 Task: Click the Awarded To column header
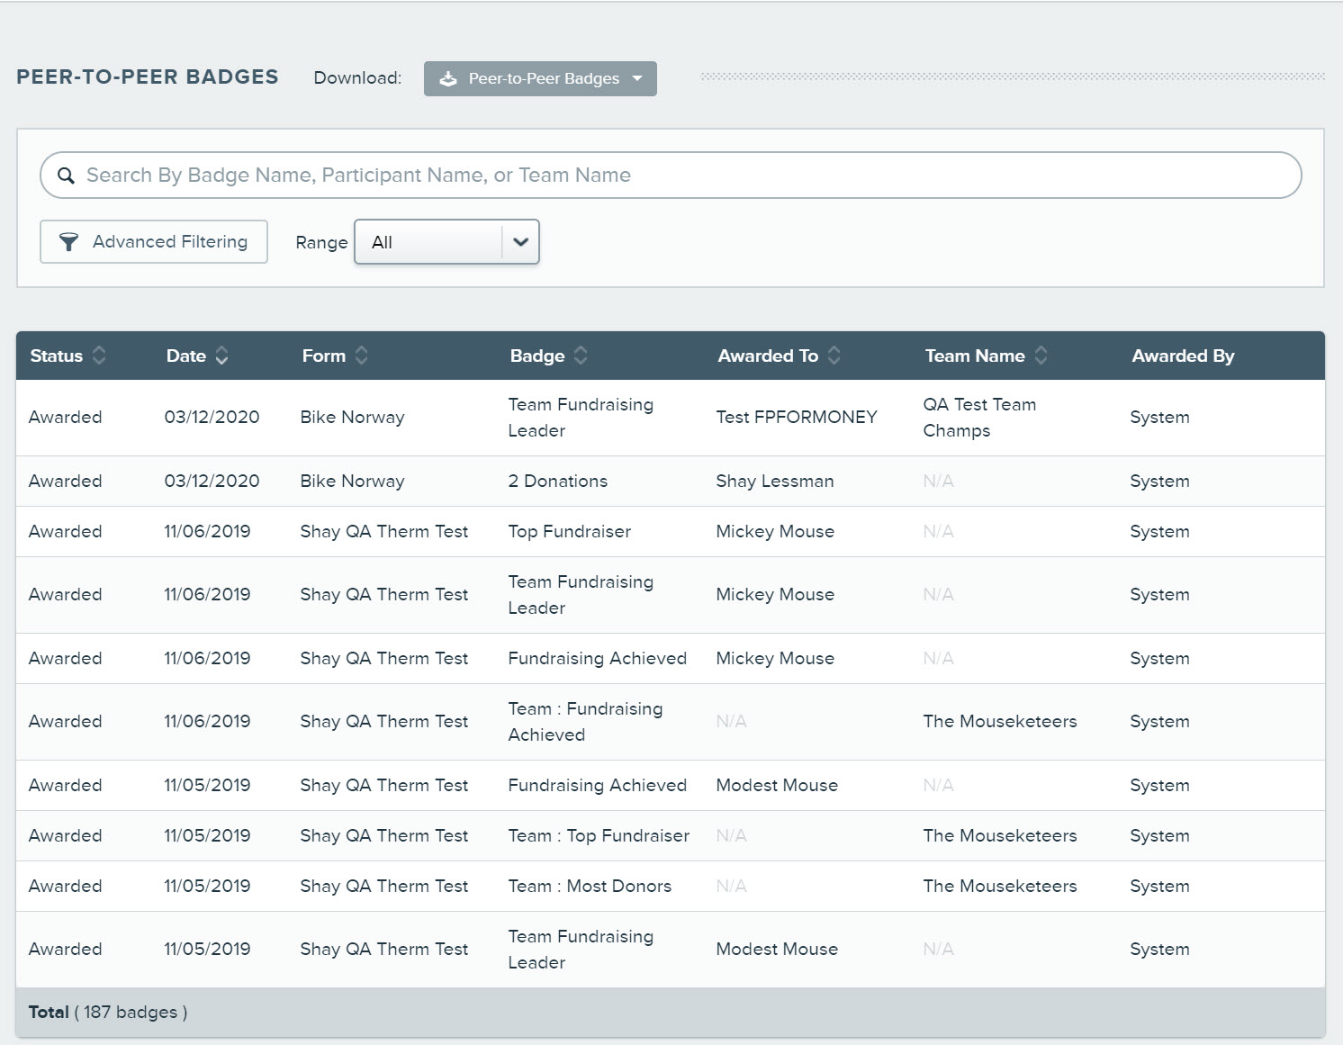768,356
